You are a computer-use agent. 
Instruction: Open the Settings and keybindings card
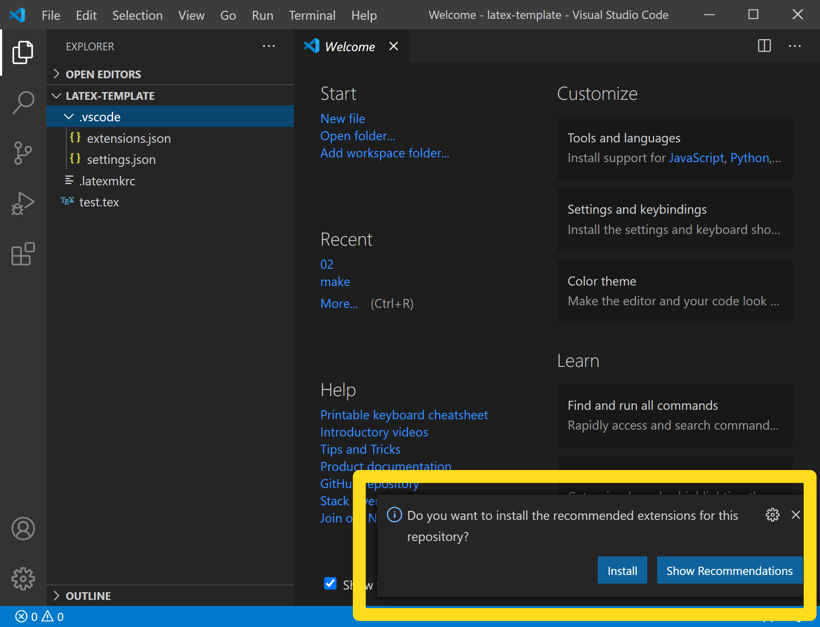point(675,219)
